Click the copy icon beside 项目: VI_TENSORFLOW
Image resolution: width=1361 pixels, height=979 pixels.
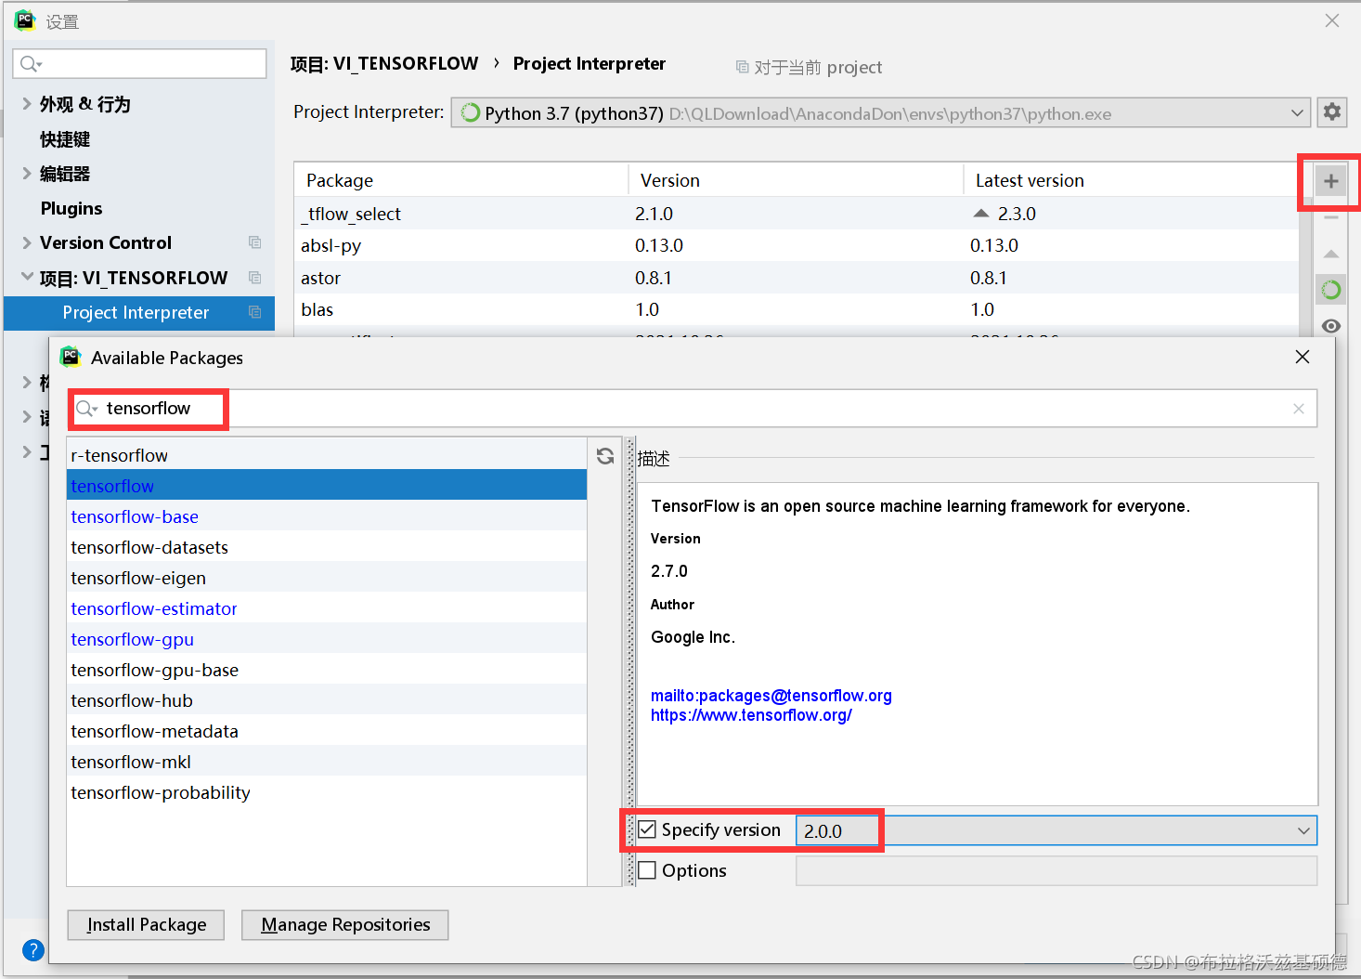click(x=254, y=278)
